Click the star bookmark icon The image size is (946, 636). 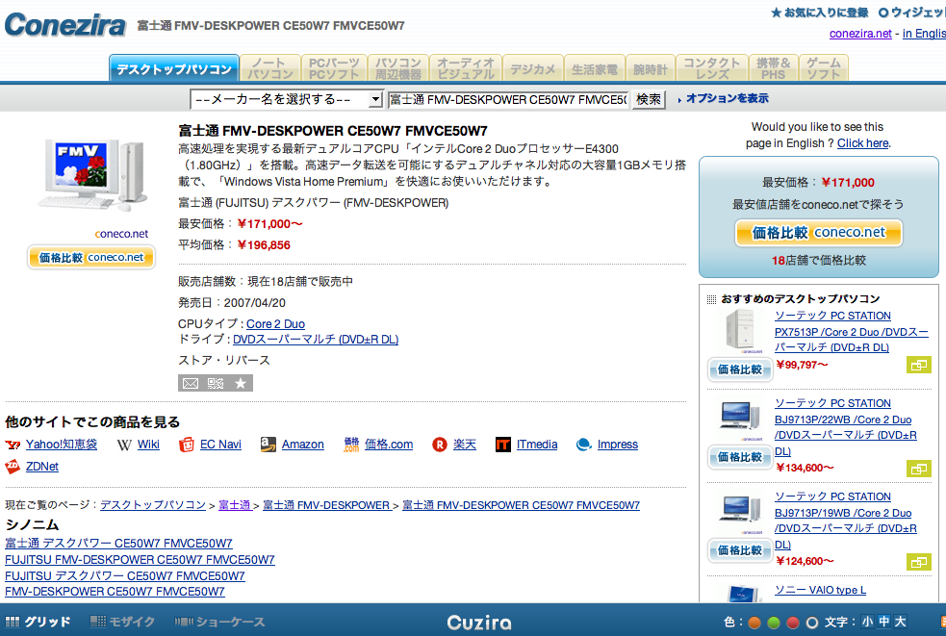pyautogui.click(x=241, y=383)
